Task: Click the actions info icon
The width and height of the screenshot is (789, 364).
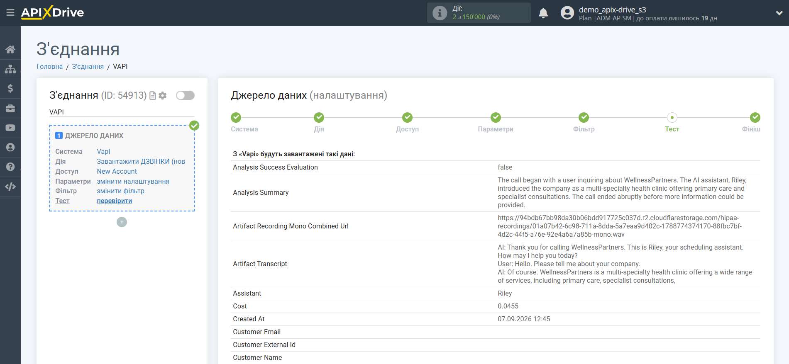Action: (x=440, y=13)
